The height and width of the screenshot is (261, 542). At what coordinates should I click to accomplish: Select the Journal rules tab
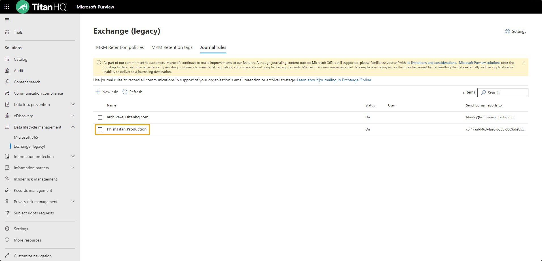213,47
